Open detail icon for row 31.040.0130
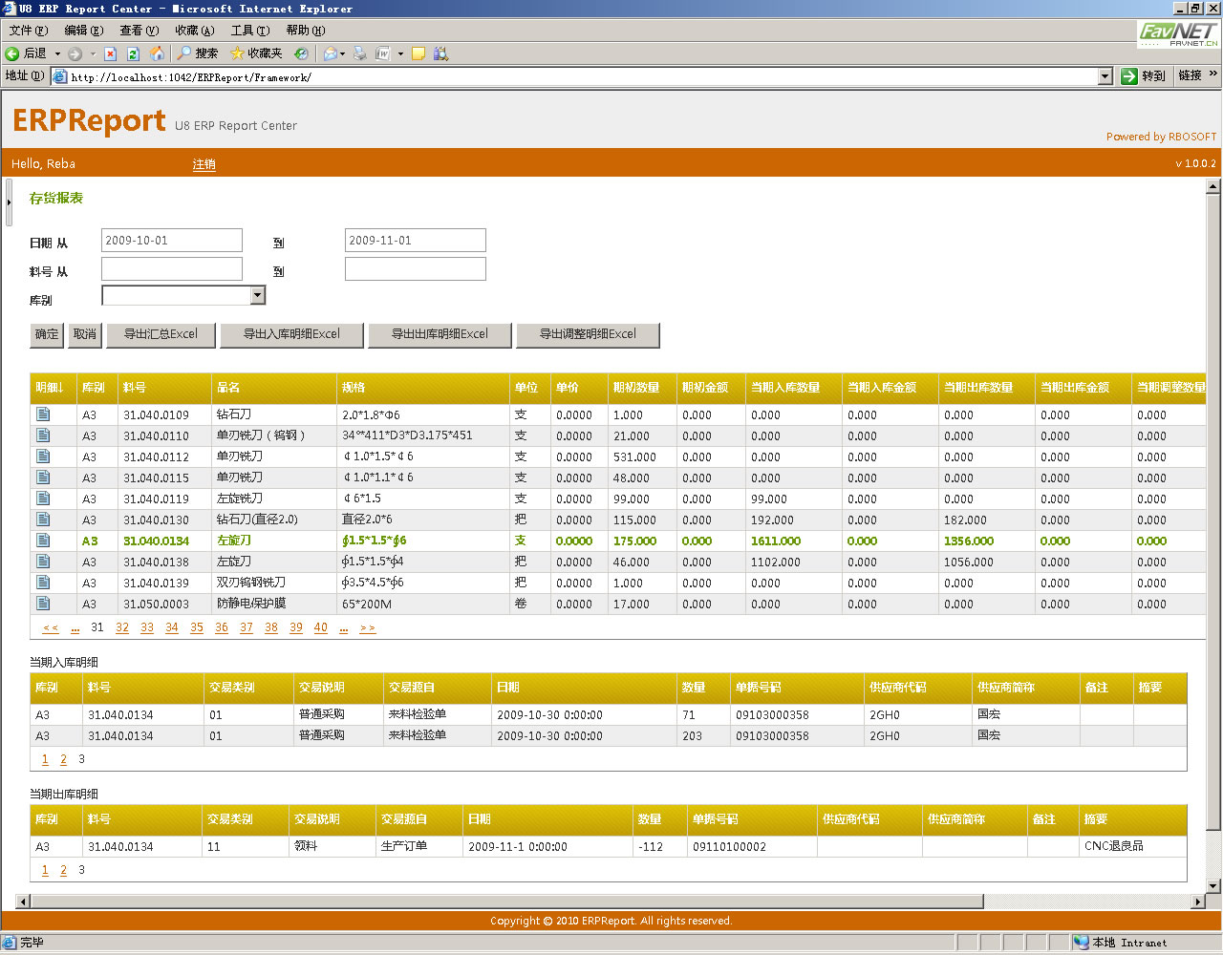Viewport: 1223px width, 955px height. point(43,520)
